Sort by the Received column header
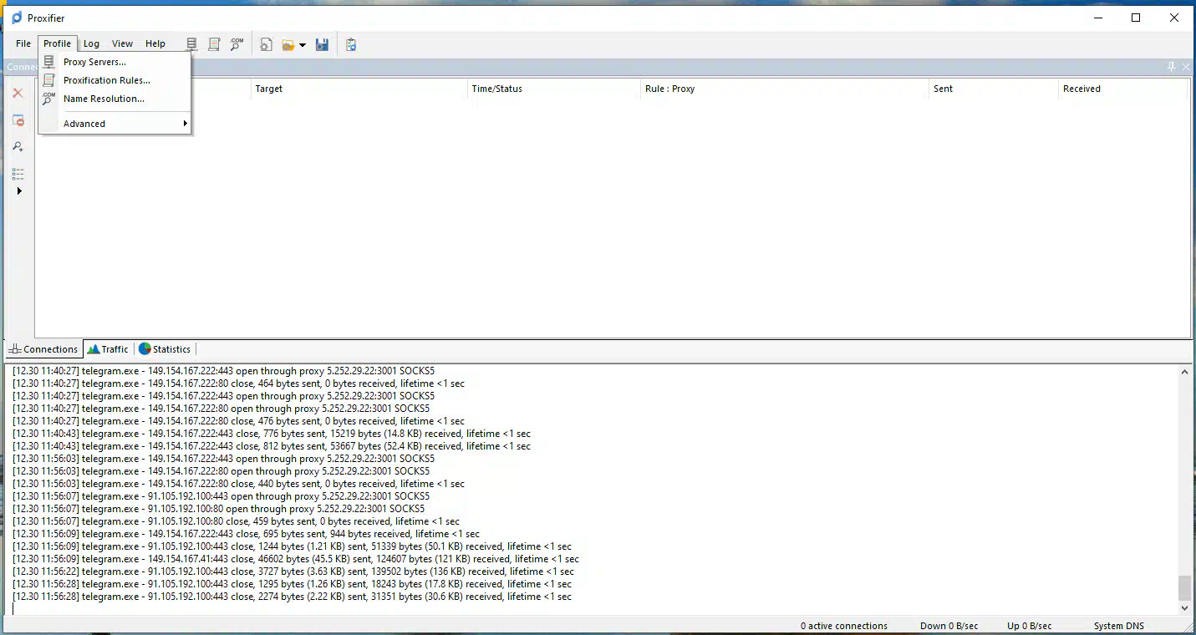The height and width of the screenshot is (635, 1196). (1123, 89)
